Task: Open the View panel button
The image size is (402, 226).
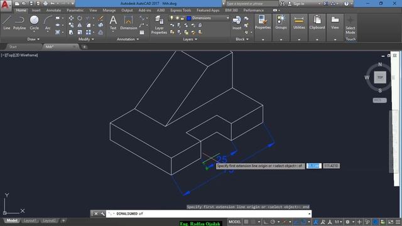Action: click(x=335, y=23)
